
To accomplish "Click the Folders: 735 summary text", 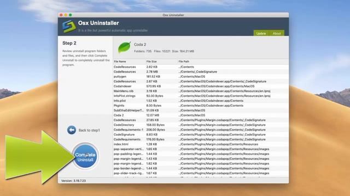I will pos(143,51).
